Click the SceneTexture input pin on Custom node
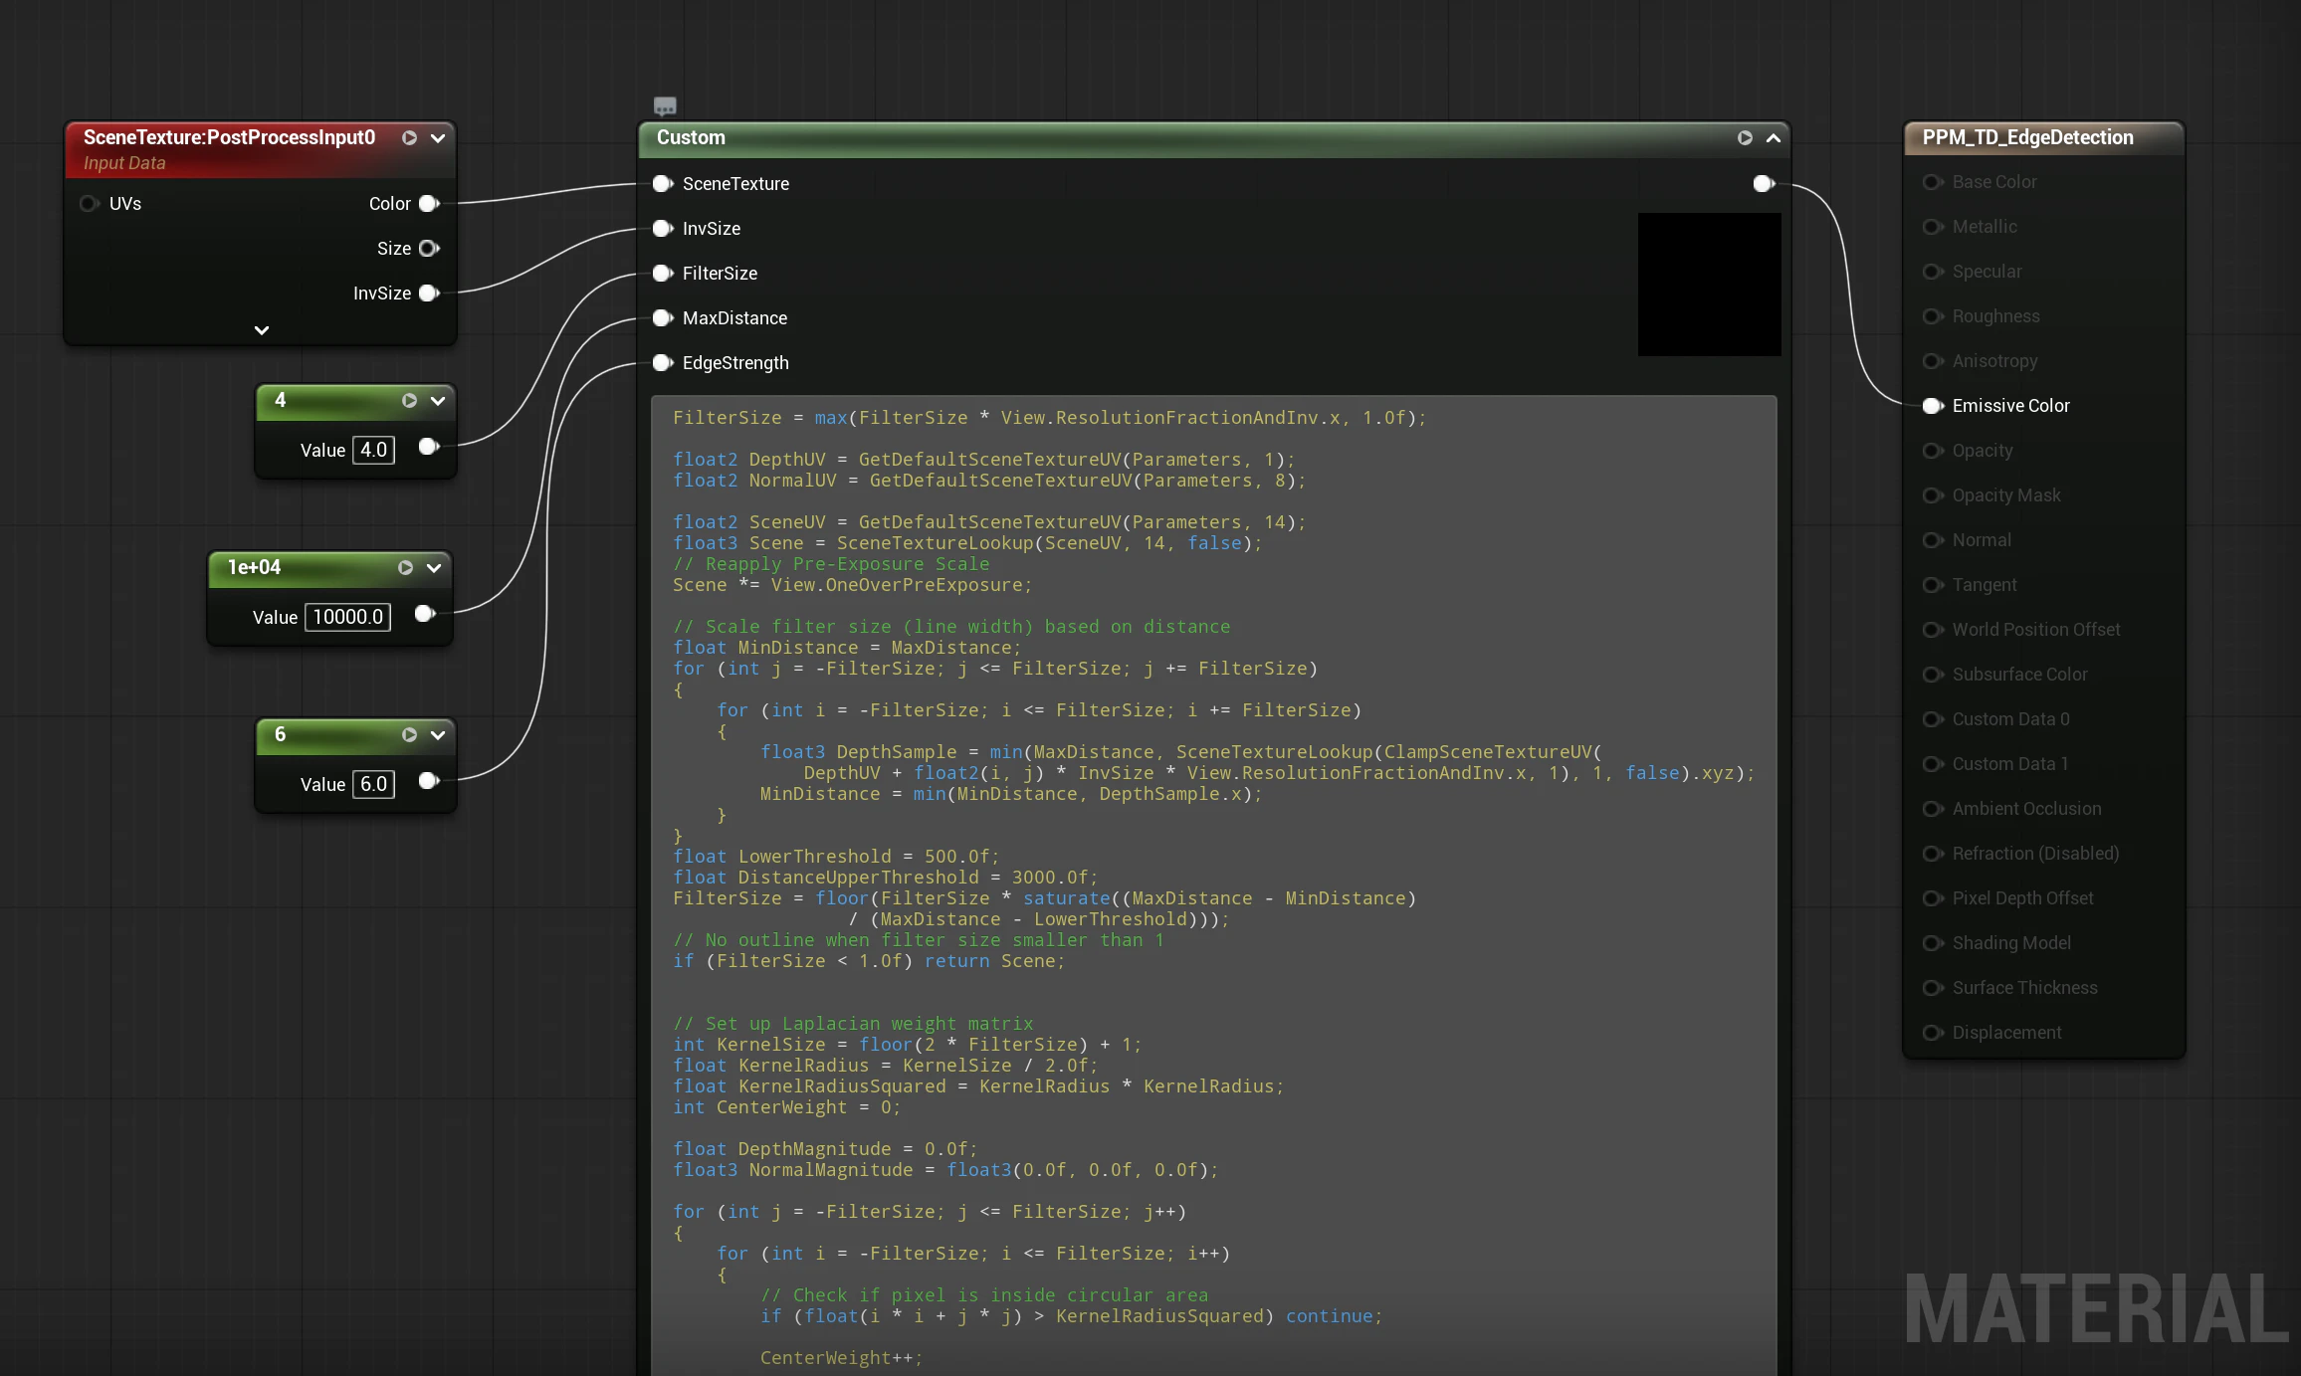The width and height of the screenshot is (2301, 1376). [661, 183]
